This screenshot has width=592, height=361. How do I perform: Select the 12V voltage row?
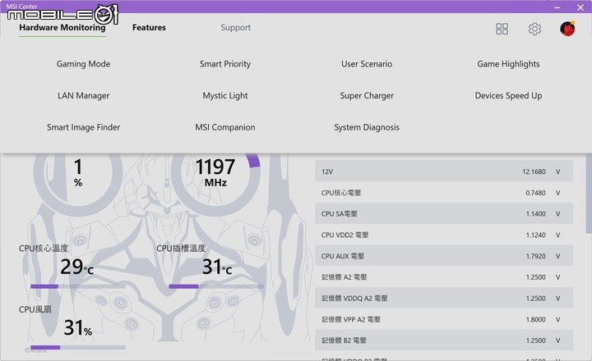[x=444, y=171]
